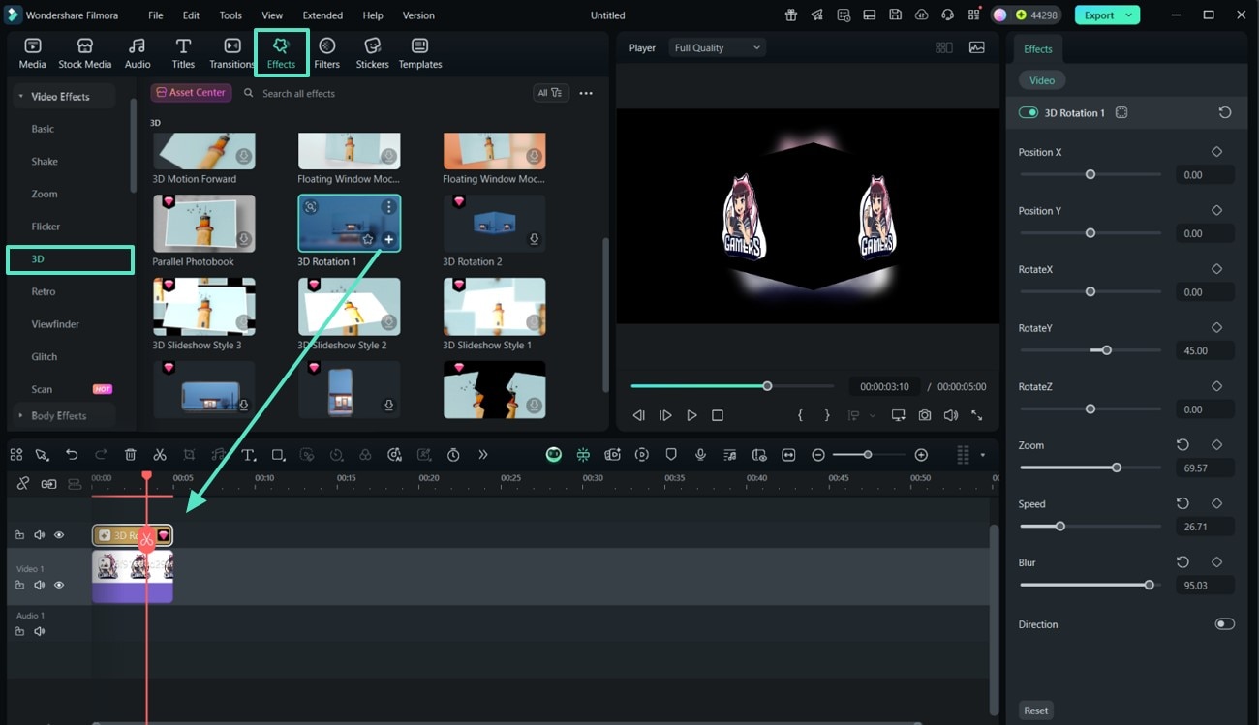Click the Reset button in Effects panel
Viewport: 1259px width, 725px height.
(1035, 710)
